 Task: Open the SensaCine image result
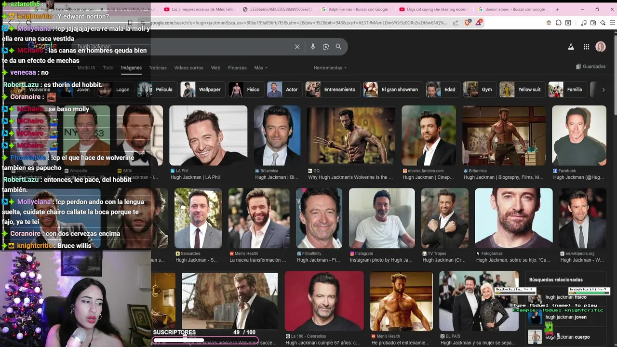[198, 218]
